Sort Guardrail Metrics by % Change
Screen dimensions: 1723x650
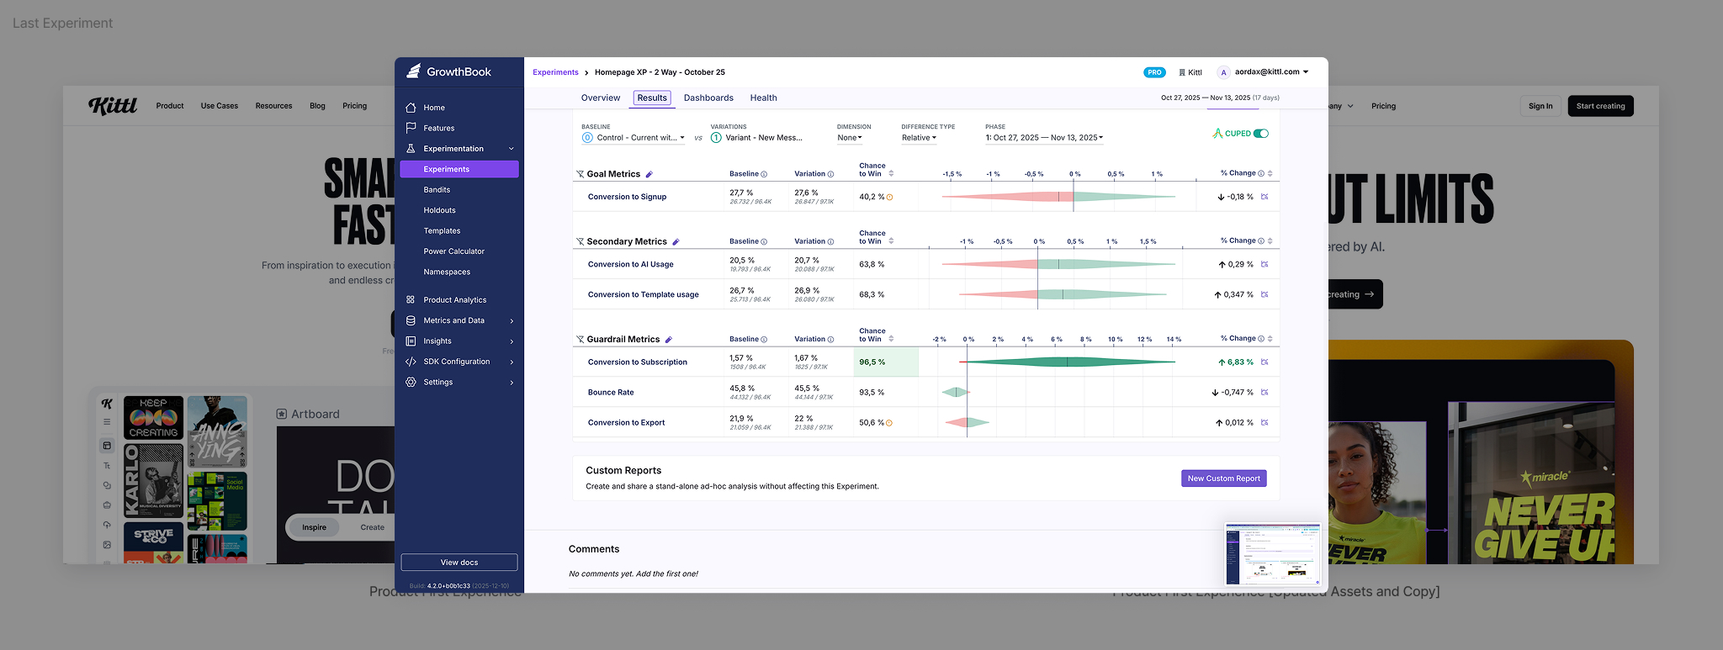click(x=1270, y=339)
